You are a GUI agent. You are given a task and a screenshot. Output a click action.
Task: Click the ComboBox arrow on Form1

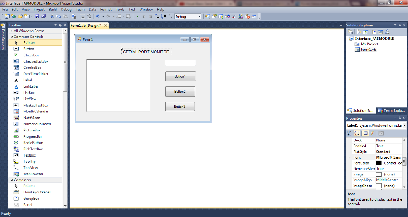click(x=193, y=63)
